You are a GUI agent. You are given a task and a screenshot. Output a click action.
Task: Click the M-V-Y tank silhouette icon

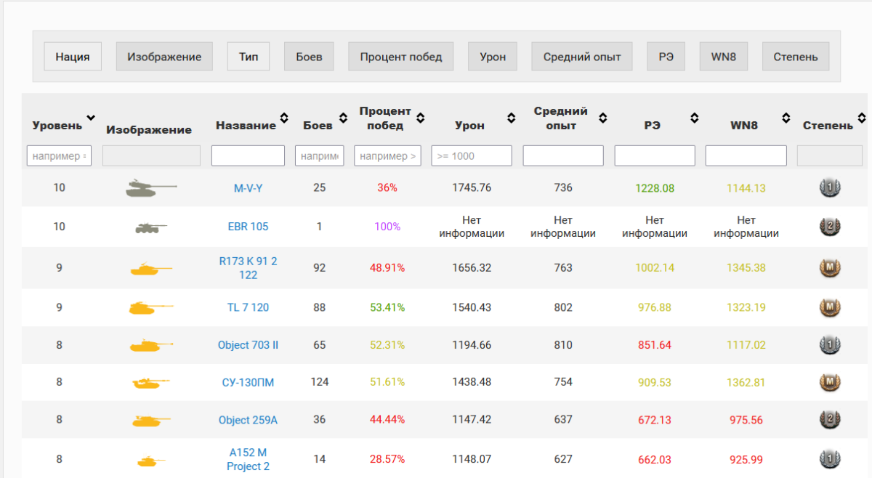pos(150,188)
